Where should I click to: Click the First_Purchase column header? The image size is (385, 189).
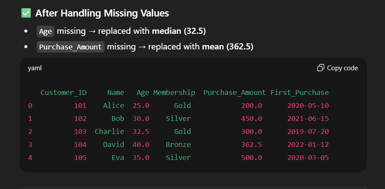click(299, 92)
